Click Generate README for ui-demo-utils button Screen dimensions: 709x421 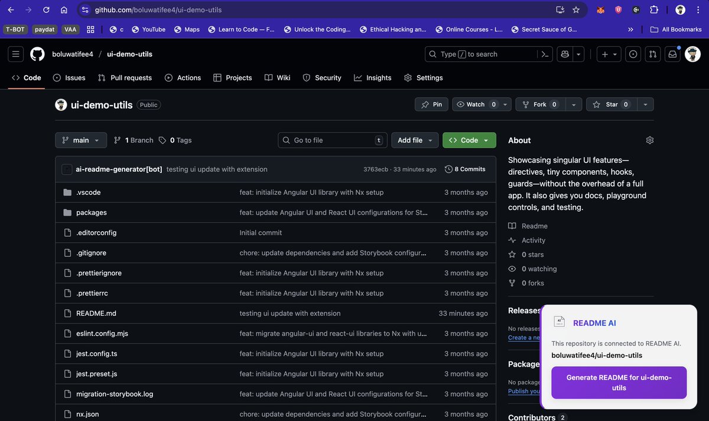[x=619, y=383]
